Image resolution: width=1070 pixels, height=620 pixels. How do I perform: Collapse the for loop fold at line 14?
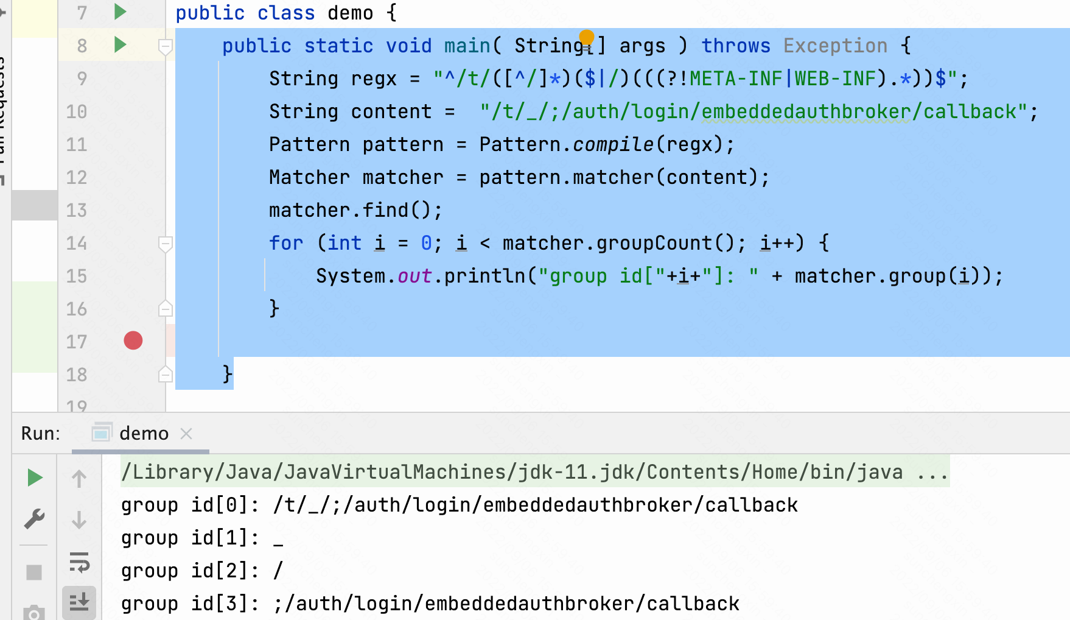[x=165, y=244]
